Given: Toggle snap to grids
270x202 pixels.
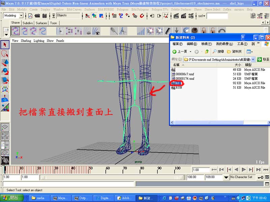Looking at the screenshot, I should tap(114, 16).
